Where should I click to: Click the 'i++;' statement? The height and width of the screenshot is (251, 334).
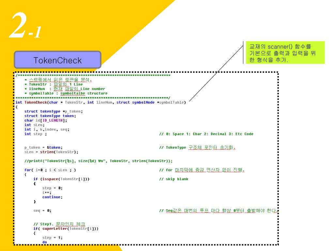tap(47, 192)
